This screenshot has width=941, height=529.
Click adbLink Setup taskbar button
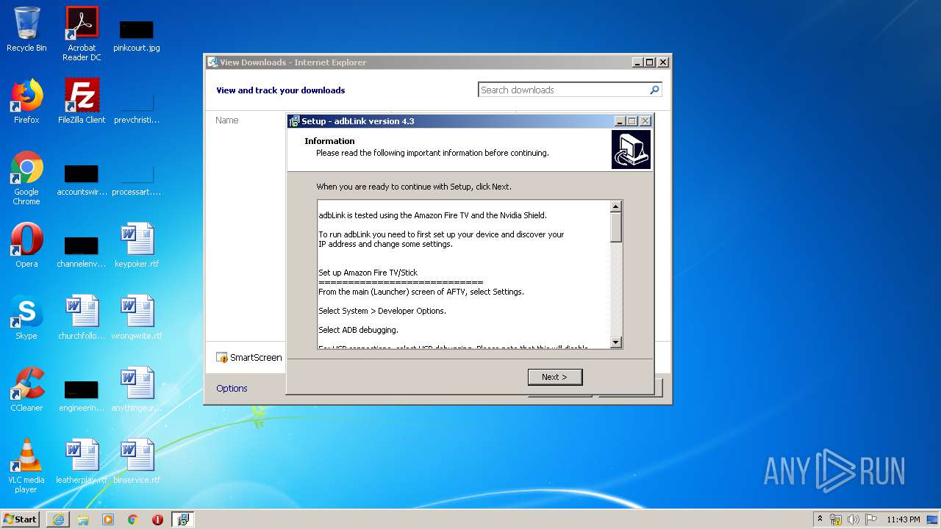coord(182,519)
